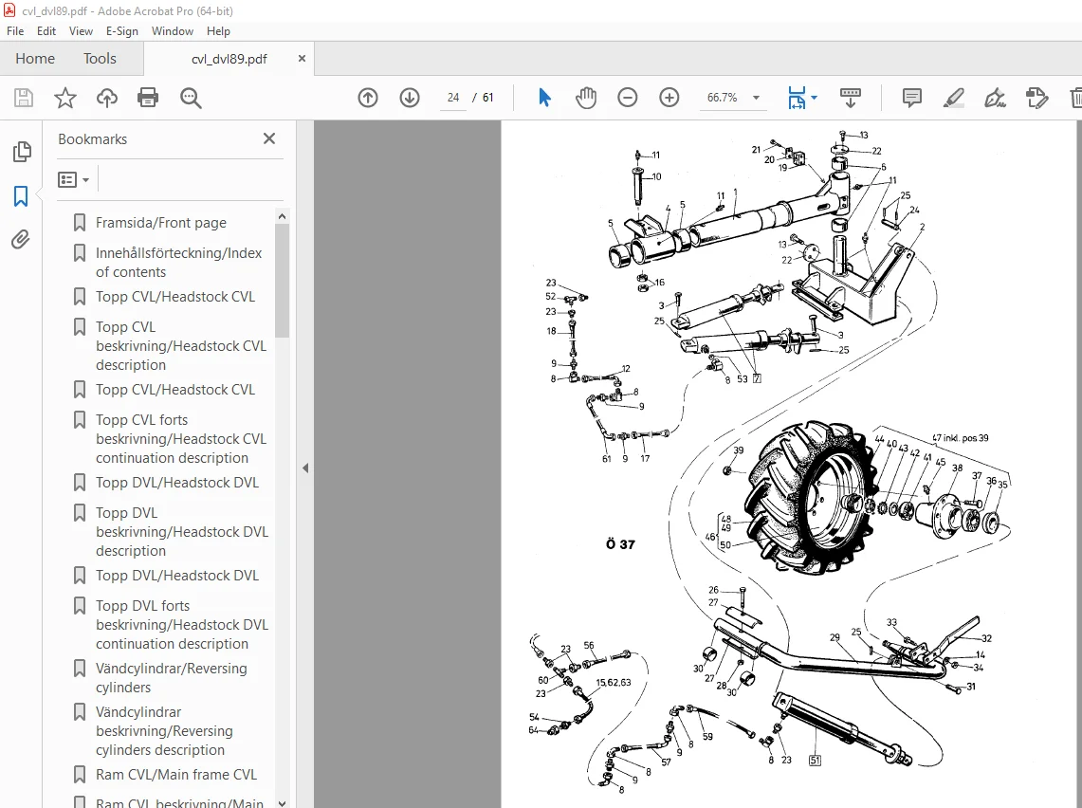1082x808 pixels.
Task: Open the Topp CVL beskrivning/Headstock CVL description bookmark
Action: (181, 346)
